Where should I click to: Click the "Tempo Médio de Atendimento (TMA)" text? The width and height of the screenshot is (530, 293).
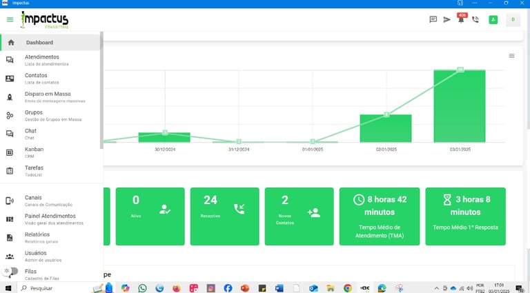click(380, 232)
